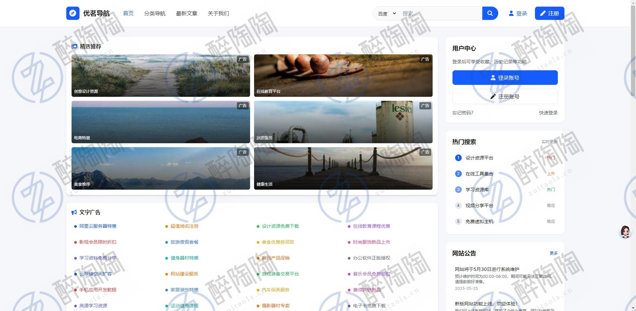Open 更多 in 网站公告 section
This screenshot has height=311, width=636.
[554, 253]
